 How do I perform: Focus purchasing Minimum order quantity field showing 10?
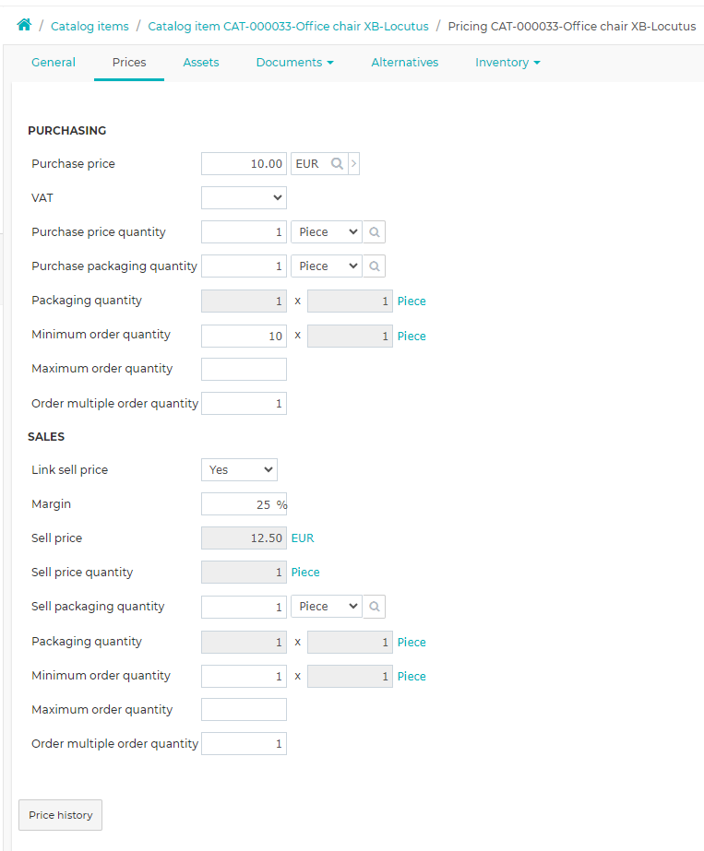click(244, 337)
